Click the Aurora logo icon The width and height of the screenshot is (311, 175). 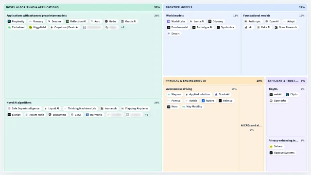pos(203,101)
